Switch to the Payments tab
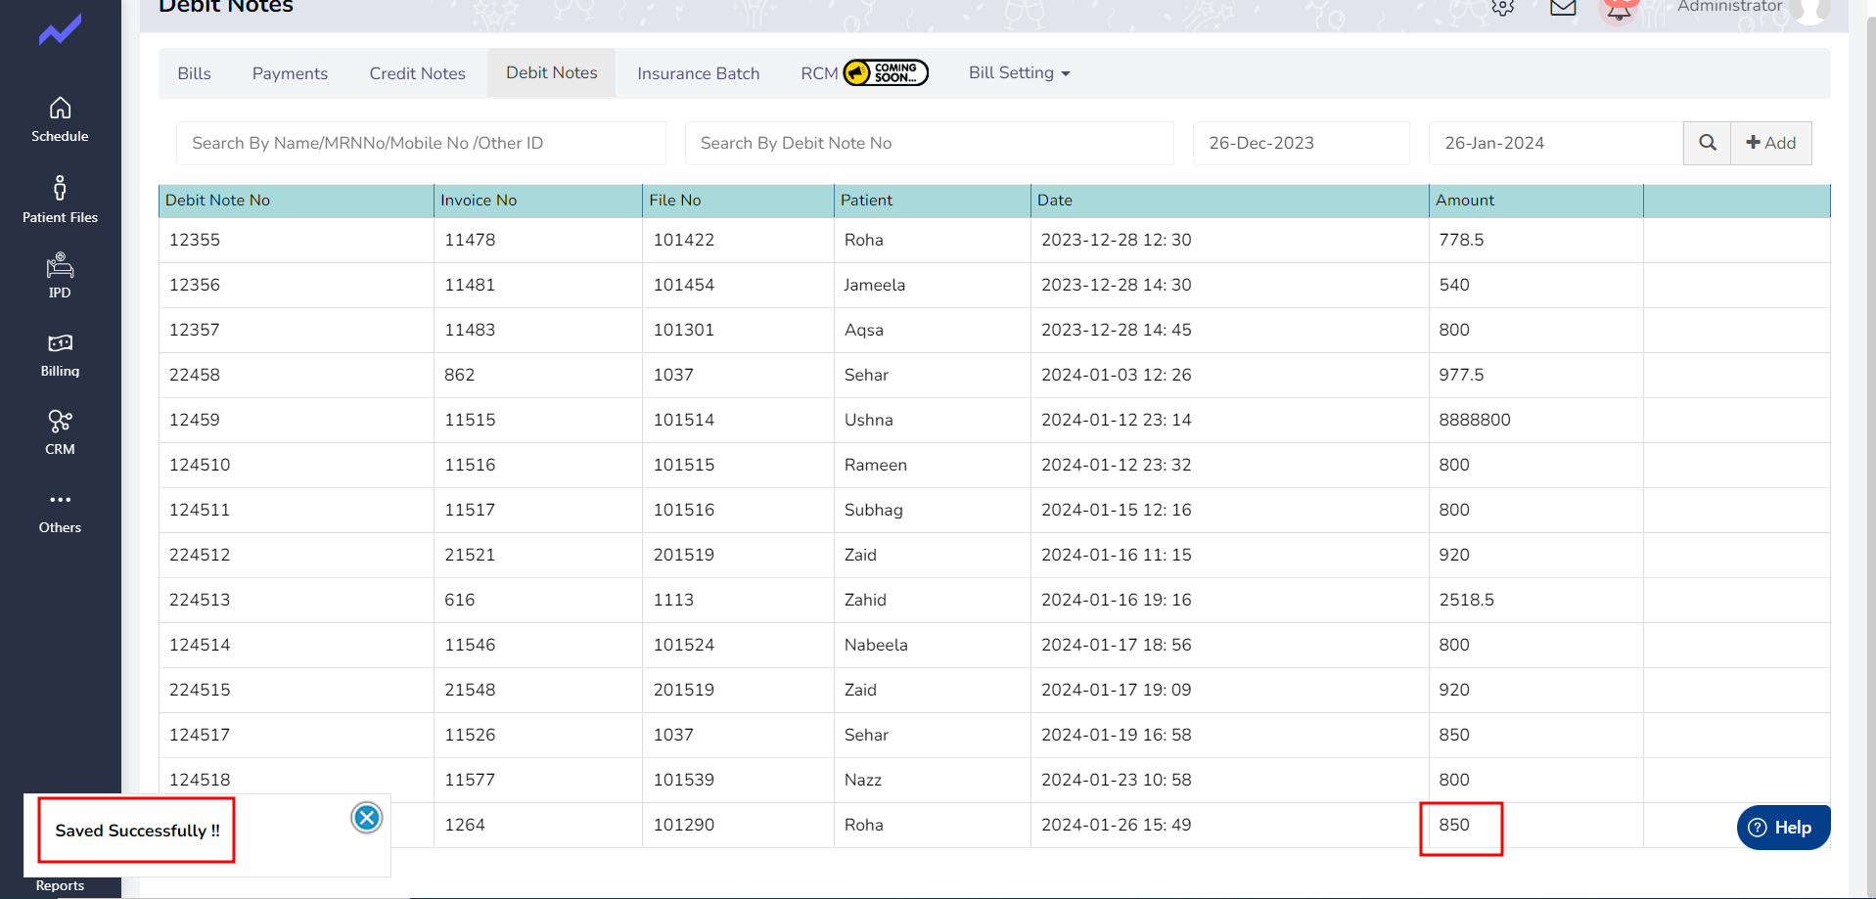The height and width of the screenshot is (899, 1876). pyautogui.click(x=290, y=73)
